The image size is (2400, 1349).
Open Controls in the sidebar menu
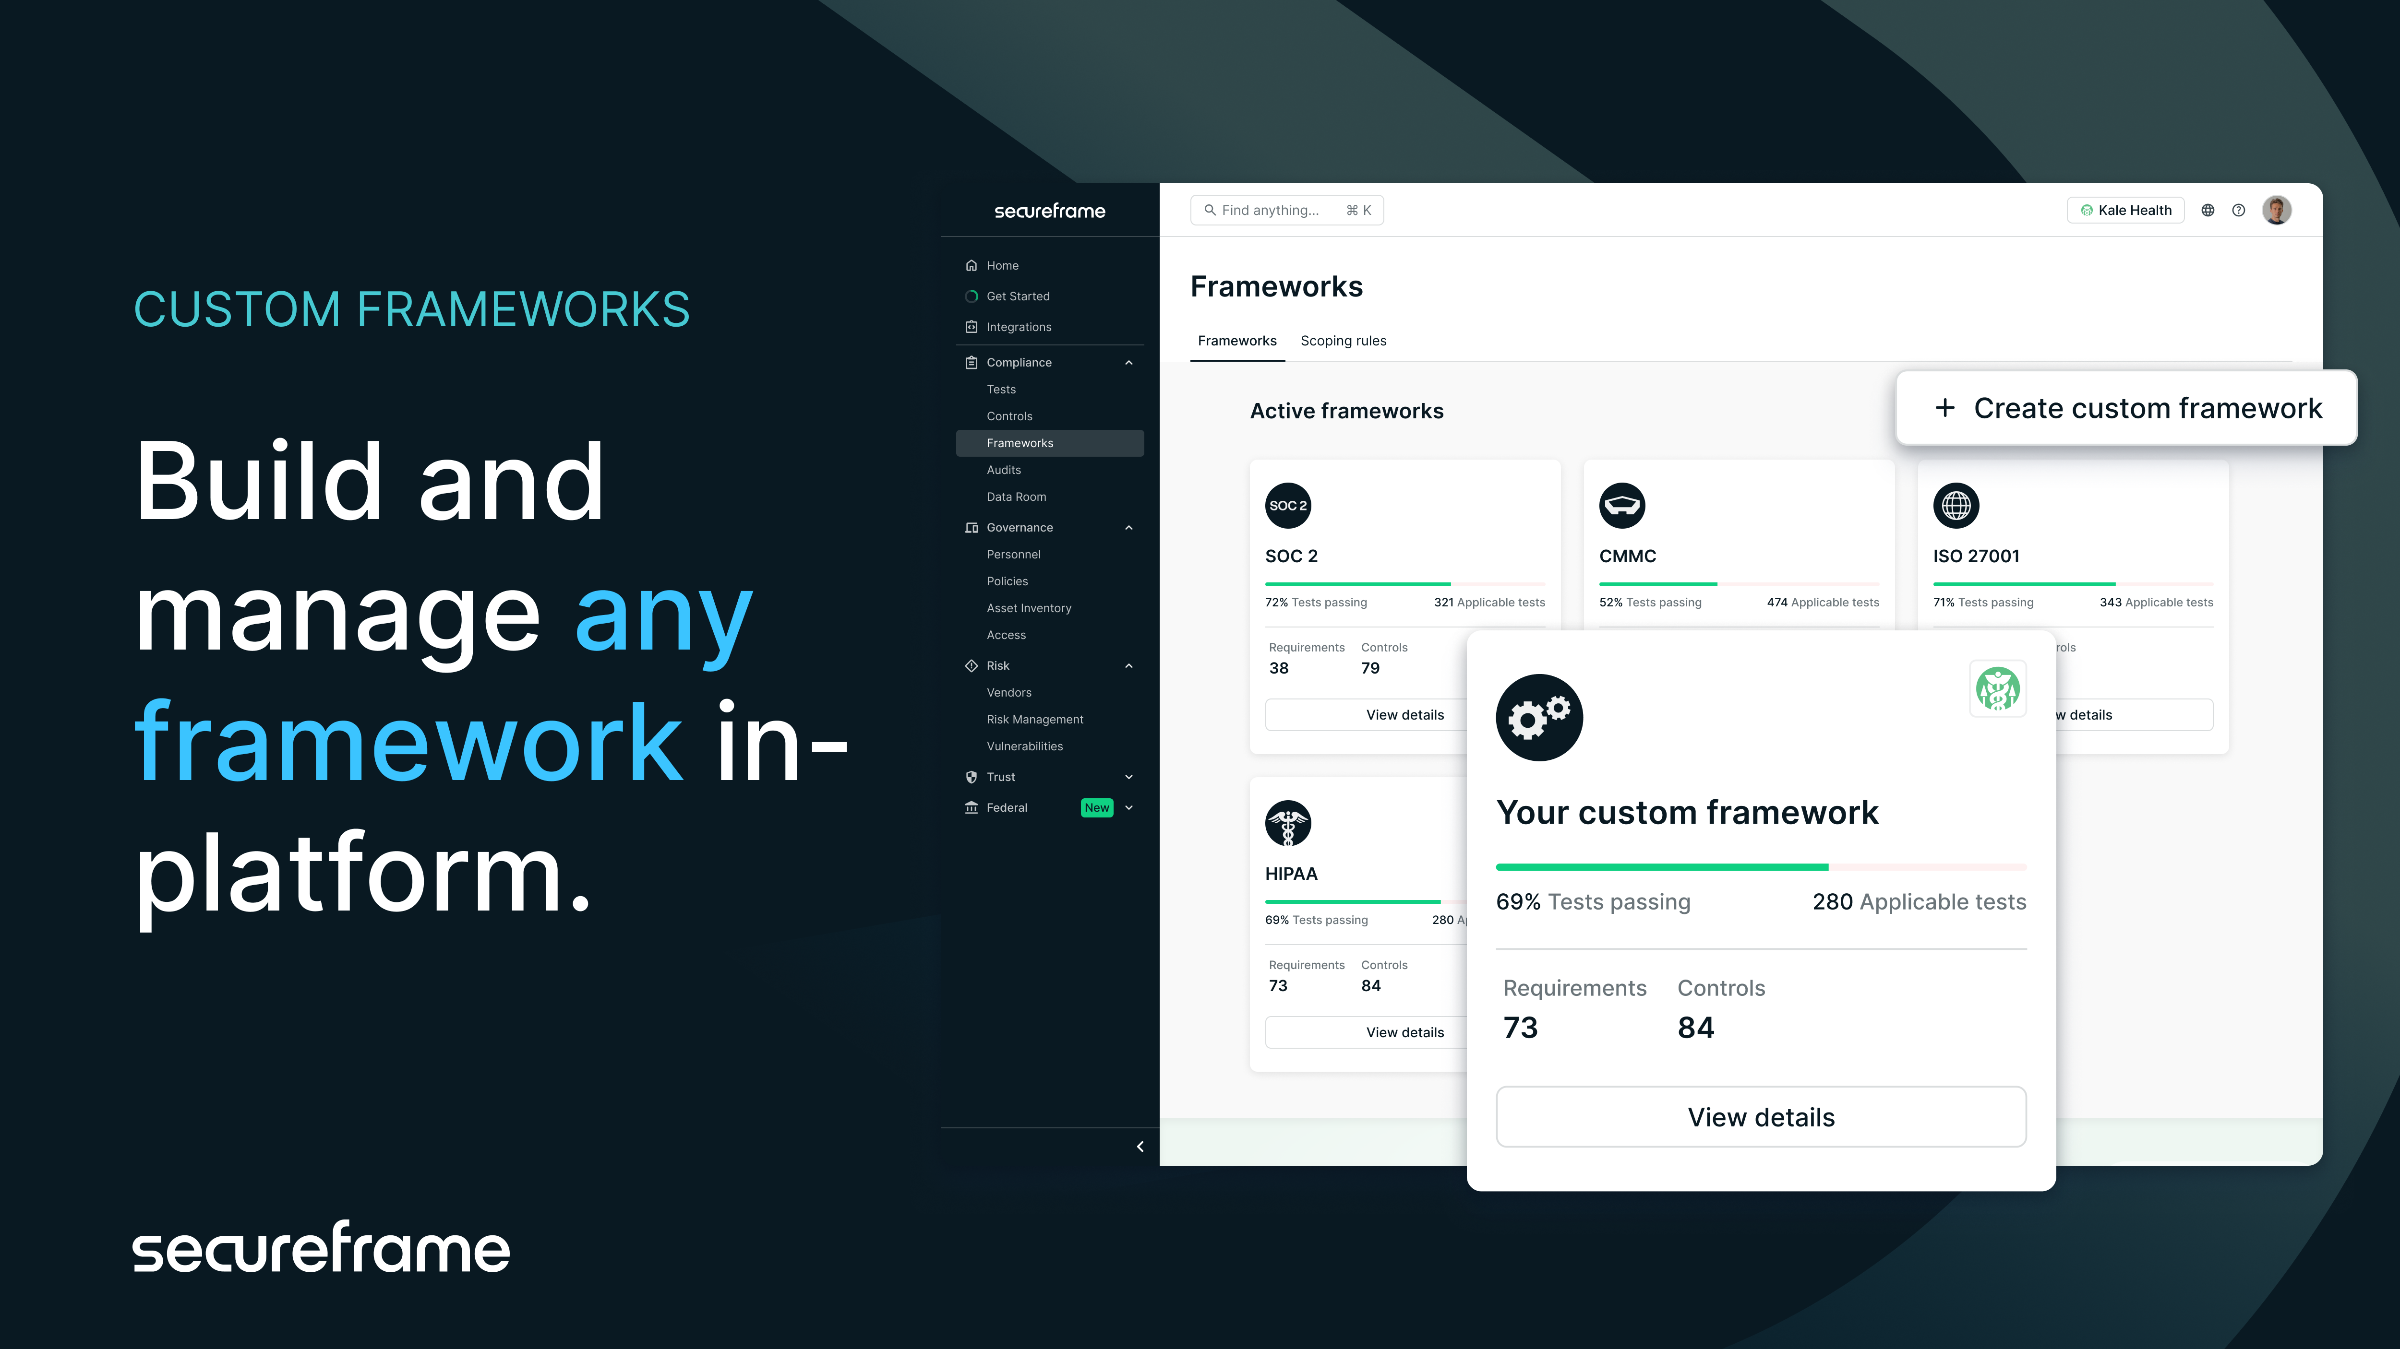pos(1009,416)
